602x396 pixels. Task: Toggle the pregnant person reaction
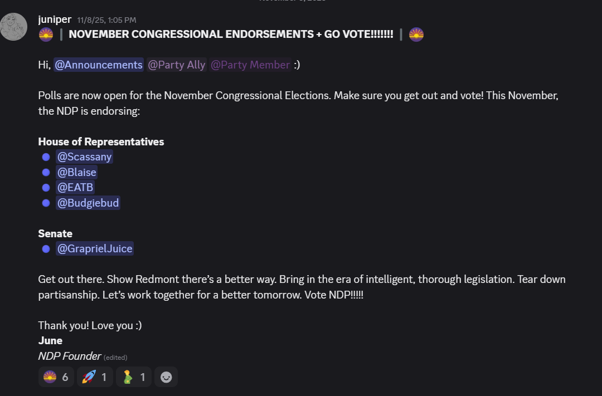tap(134, 377)
